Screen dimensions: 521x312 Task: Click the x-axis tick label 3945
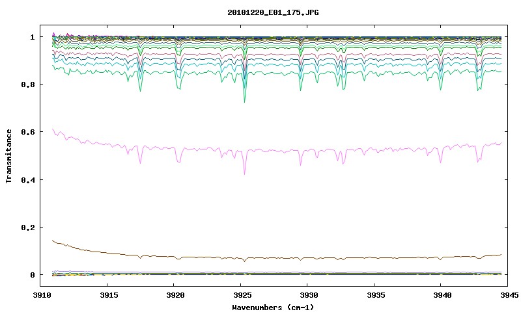pos(509,295)
